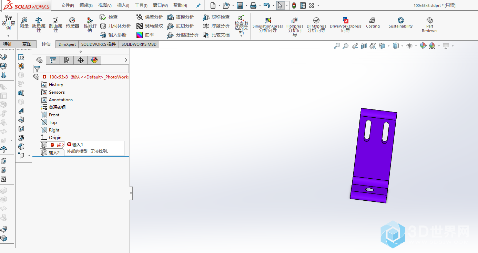Click the Undo icon
Viewport: 478px width, 253px height.
tap(266, 6)
